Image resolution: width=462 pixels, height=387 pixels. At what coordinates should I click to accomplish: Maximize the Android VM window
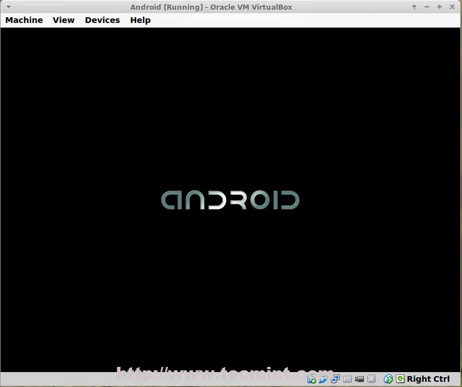click(440, 7)
